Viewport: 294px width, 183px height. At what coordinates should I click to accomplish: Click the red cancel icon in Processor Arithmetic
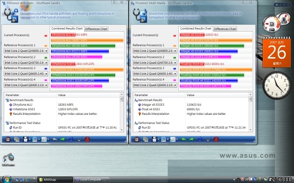pyautogui.click(x=87, y=139)
